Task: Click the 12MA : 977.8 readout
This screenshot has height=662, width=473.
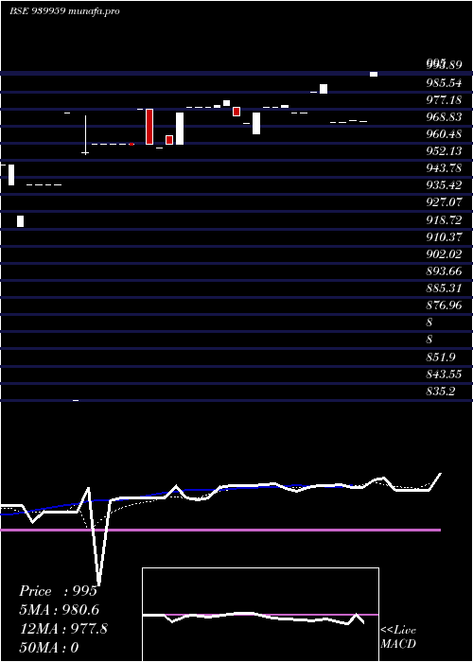Action: [63, 629]
